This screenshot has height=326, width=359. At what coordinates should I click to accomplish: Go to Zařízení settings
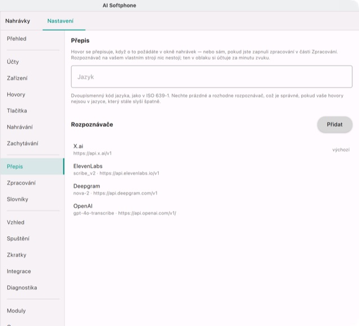pos(32,78)
